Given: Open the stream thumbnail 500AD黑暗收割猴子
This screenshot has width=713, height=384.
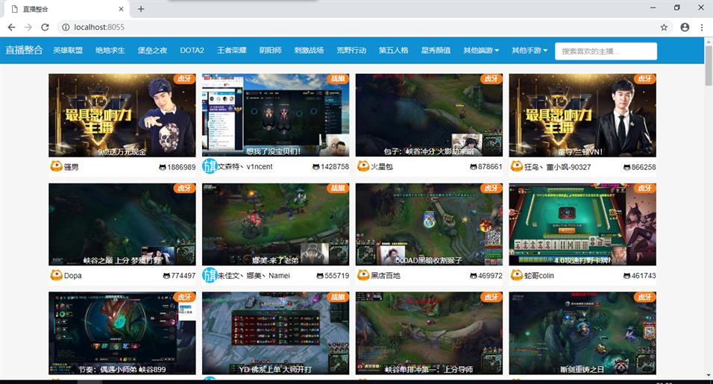Looking at the screenshot, I should pos(429,224).
